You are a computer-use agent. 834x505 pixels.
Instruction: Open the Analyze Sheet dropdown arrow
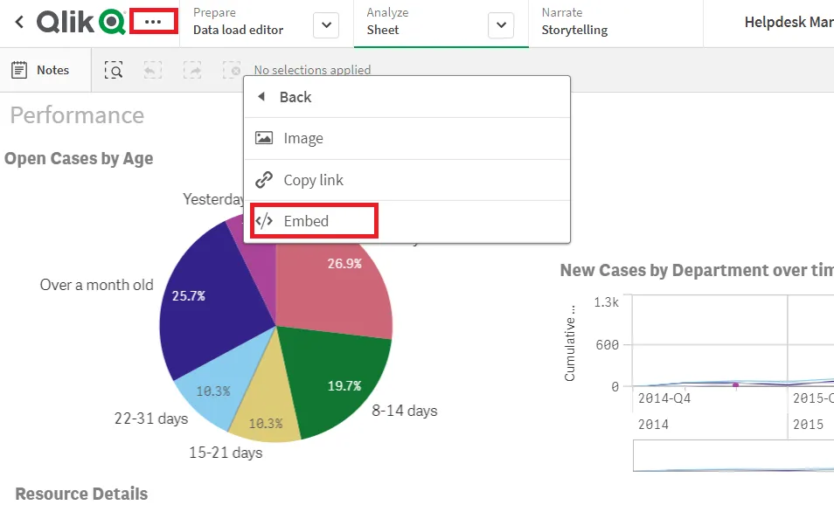pyautogui.click(x=500, y=24)
